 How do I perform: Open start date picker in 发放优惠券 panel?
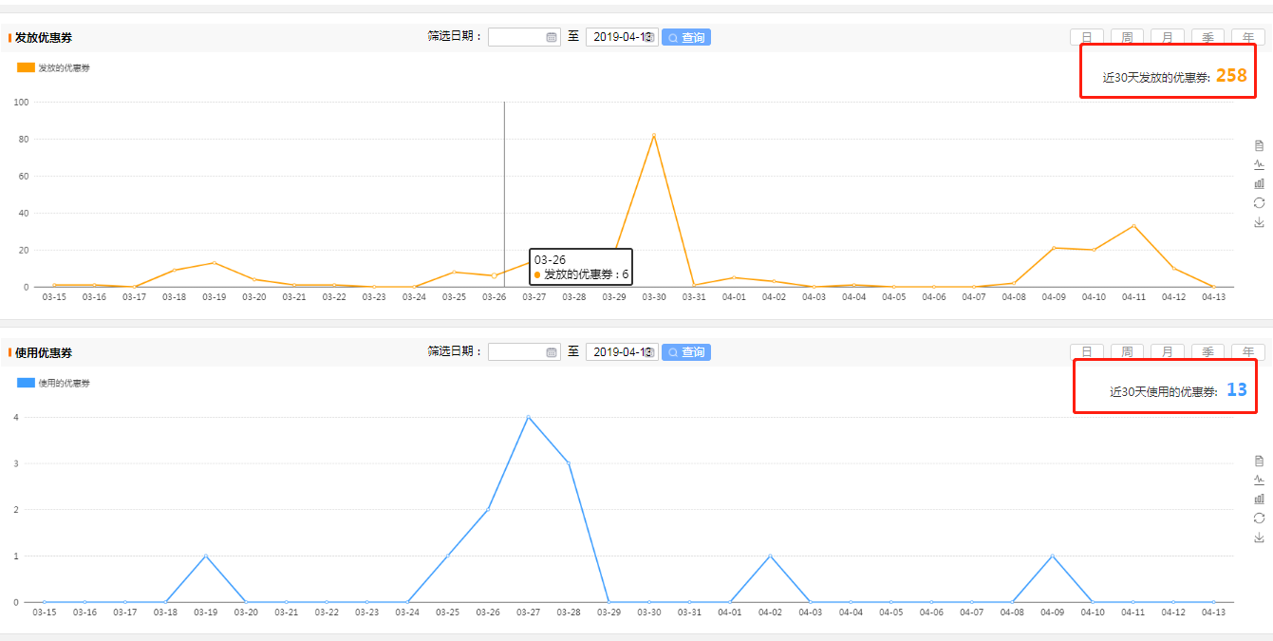pos(552,37)
